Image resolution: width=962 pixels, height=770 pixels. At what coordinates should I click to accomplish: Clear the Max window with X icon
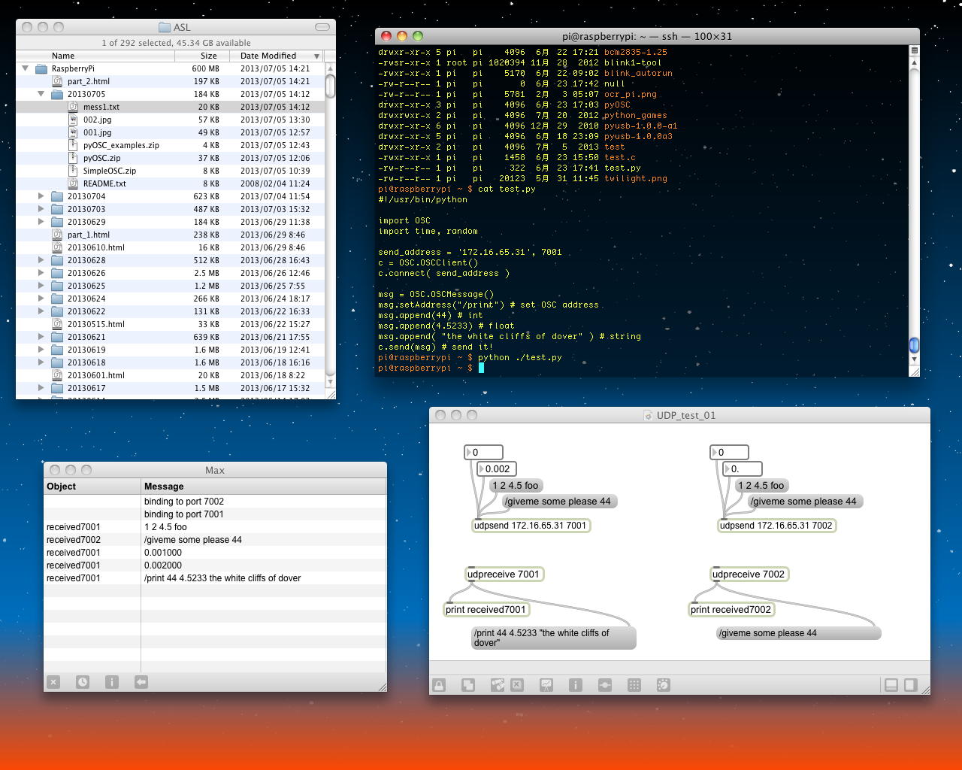pyautogui.click(x=53, y=682)
